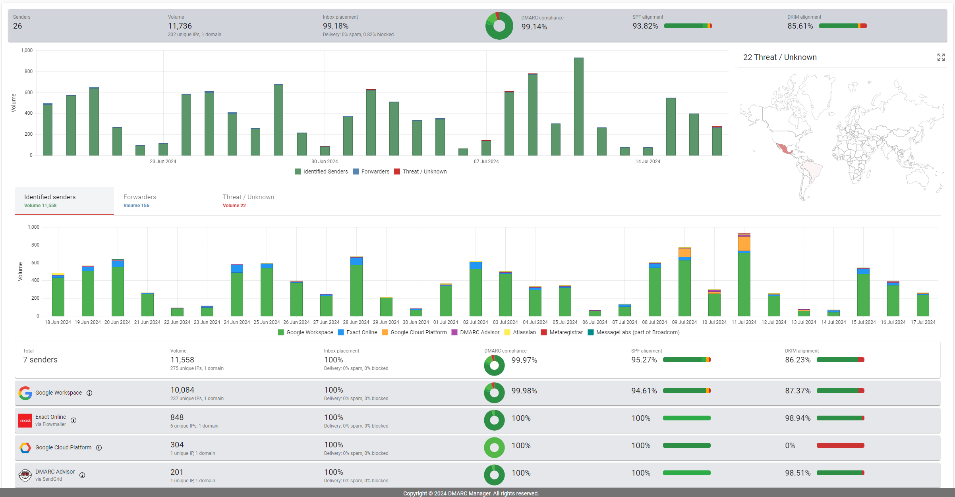Viewport: 955px width, 497px height.
Task: Expand the Google Workspace sender row
Action: (x=278, y=393)
